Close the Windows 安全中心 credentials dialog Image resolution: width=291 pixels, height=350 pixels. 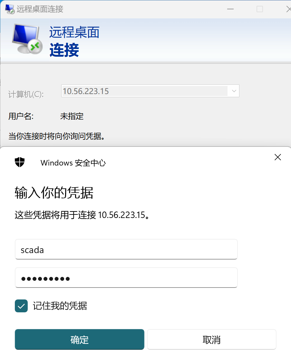pyautogui.click(x=277, y=157)
